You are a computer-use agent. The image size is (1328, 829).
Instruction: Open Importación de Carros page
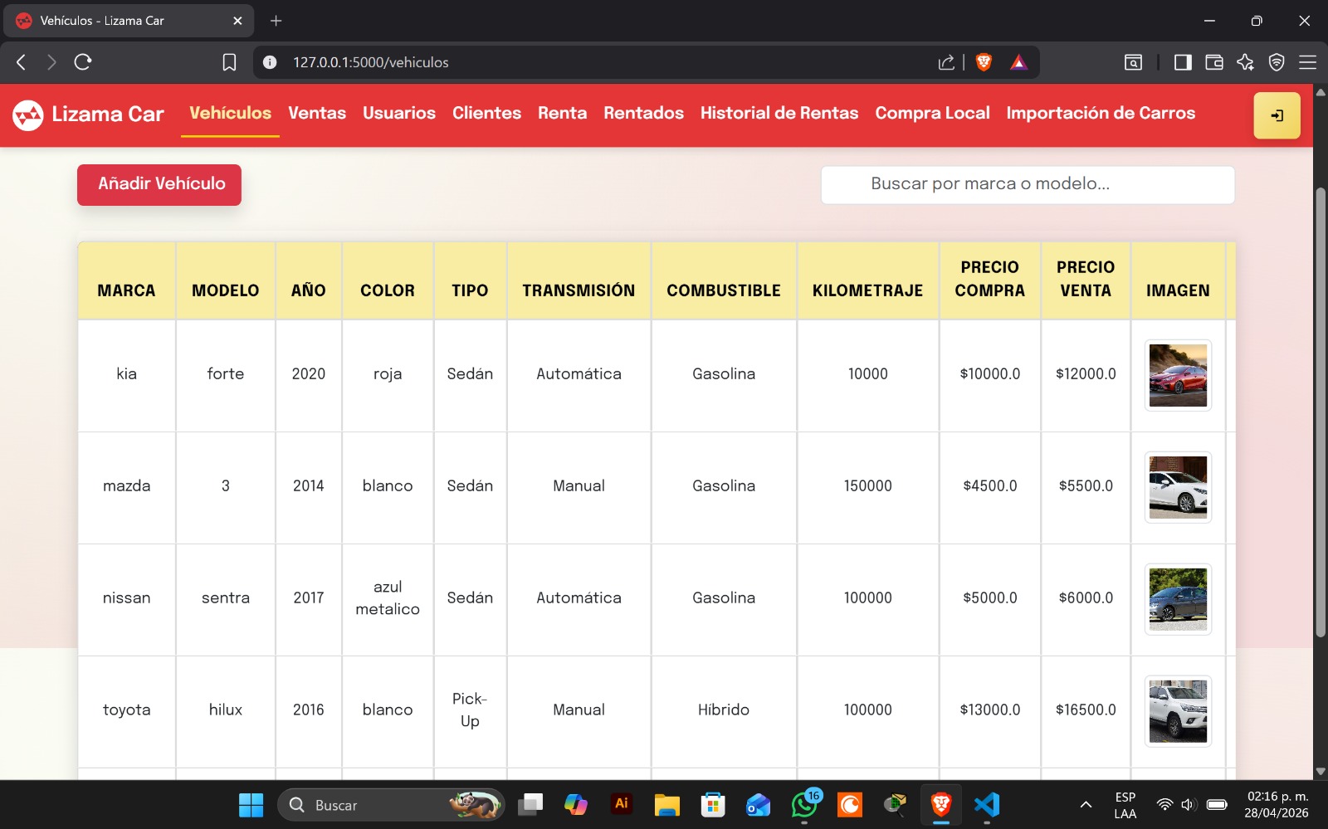(1101, 114)
